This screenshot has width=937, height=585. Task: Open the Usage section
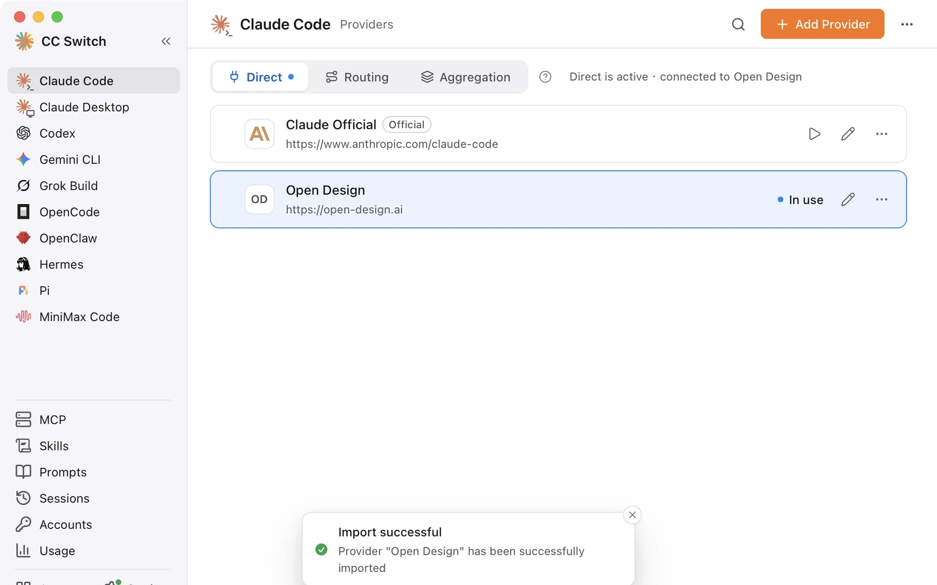94,550
